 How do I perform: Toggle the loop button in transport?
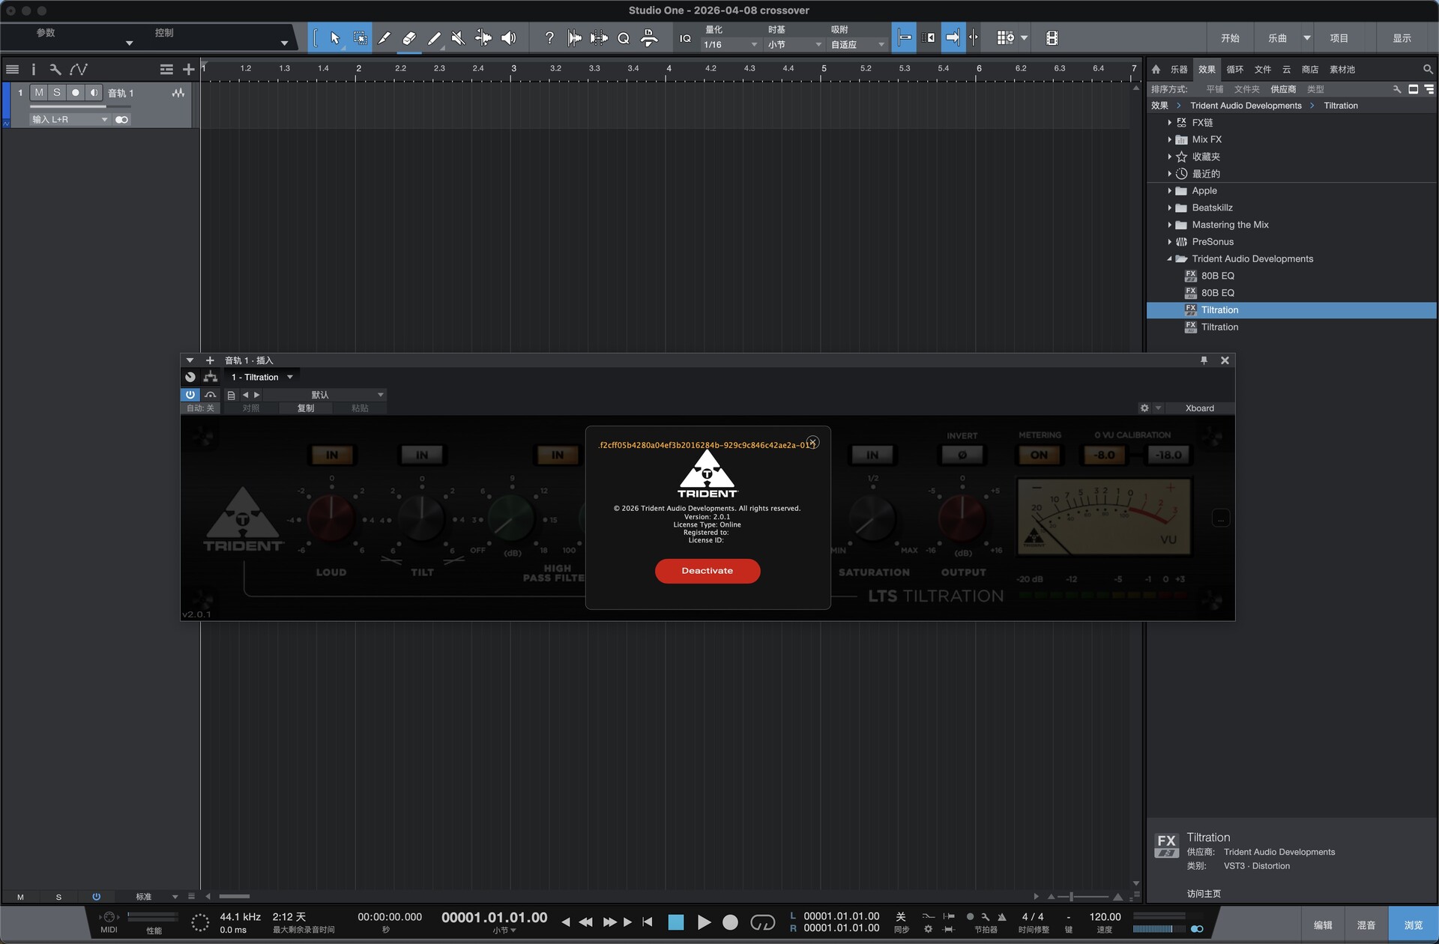click(762, 922)
